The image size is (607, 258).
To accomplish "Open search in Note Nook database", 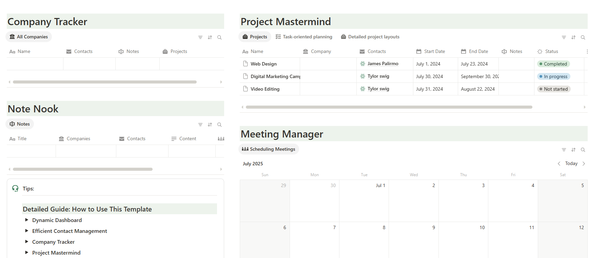I will tap(219, 125).
